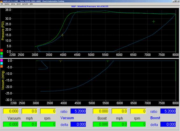Click the blue trace color swatch
The image size is (180, 131).
2,56
